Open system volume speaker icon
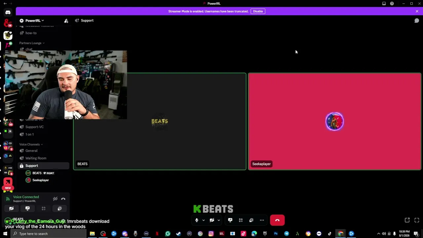Viewport: 423px width, 238px height. (384, 234)
